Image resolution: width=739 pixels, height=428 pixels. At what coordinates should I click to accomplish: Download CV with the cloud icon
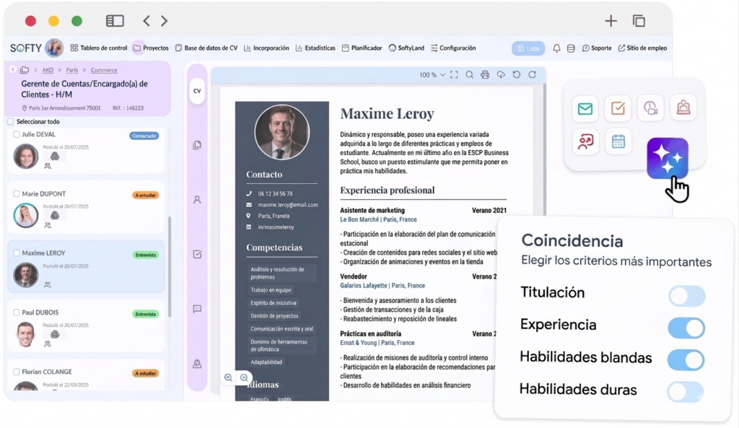pos(501,75)
